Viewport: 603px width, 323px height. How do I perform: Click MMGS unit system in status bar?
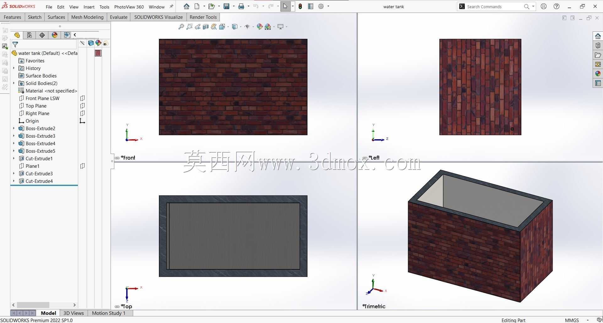point(572,320)
